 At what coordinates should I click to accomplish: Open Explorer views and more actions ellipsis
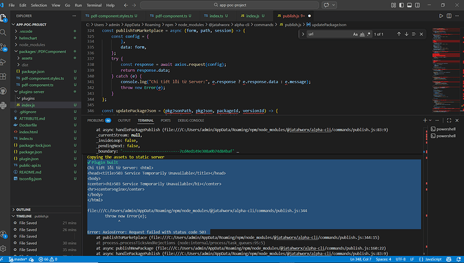pos(74,15)
